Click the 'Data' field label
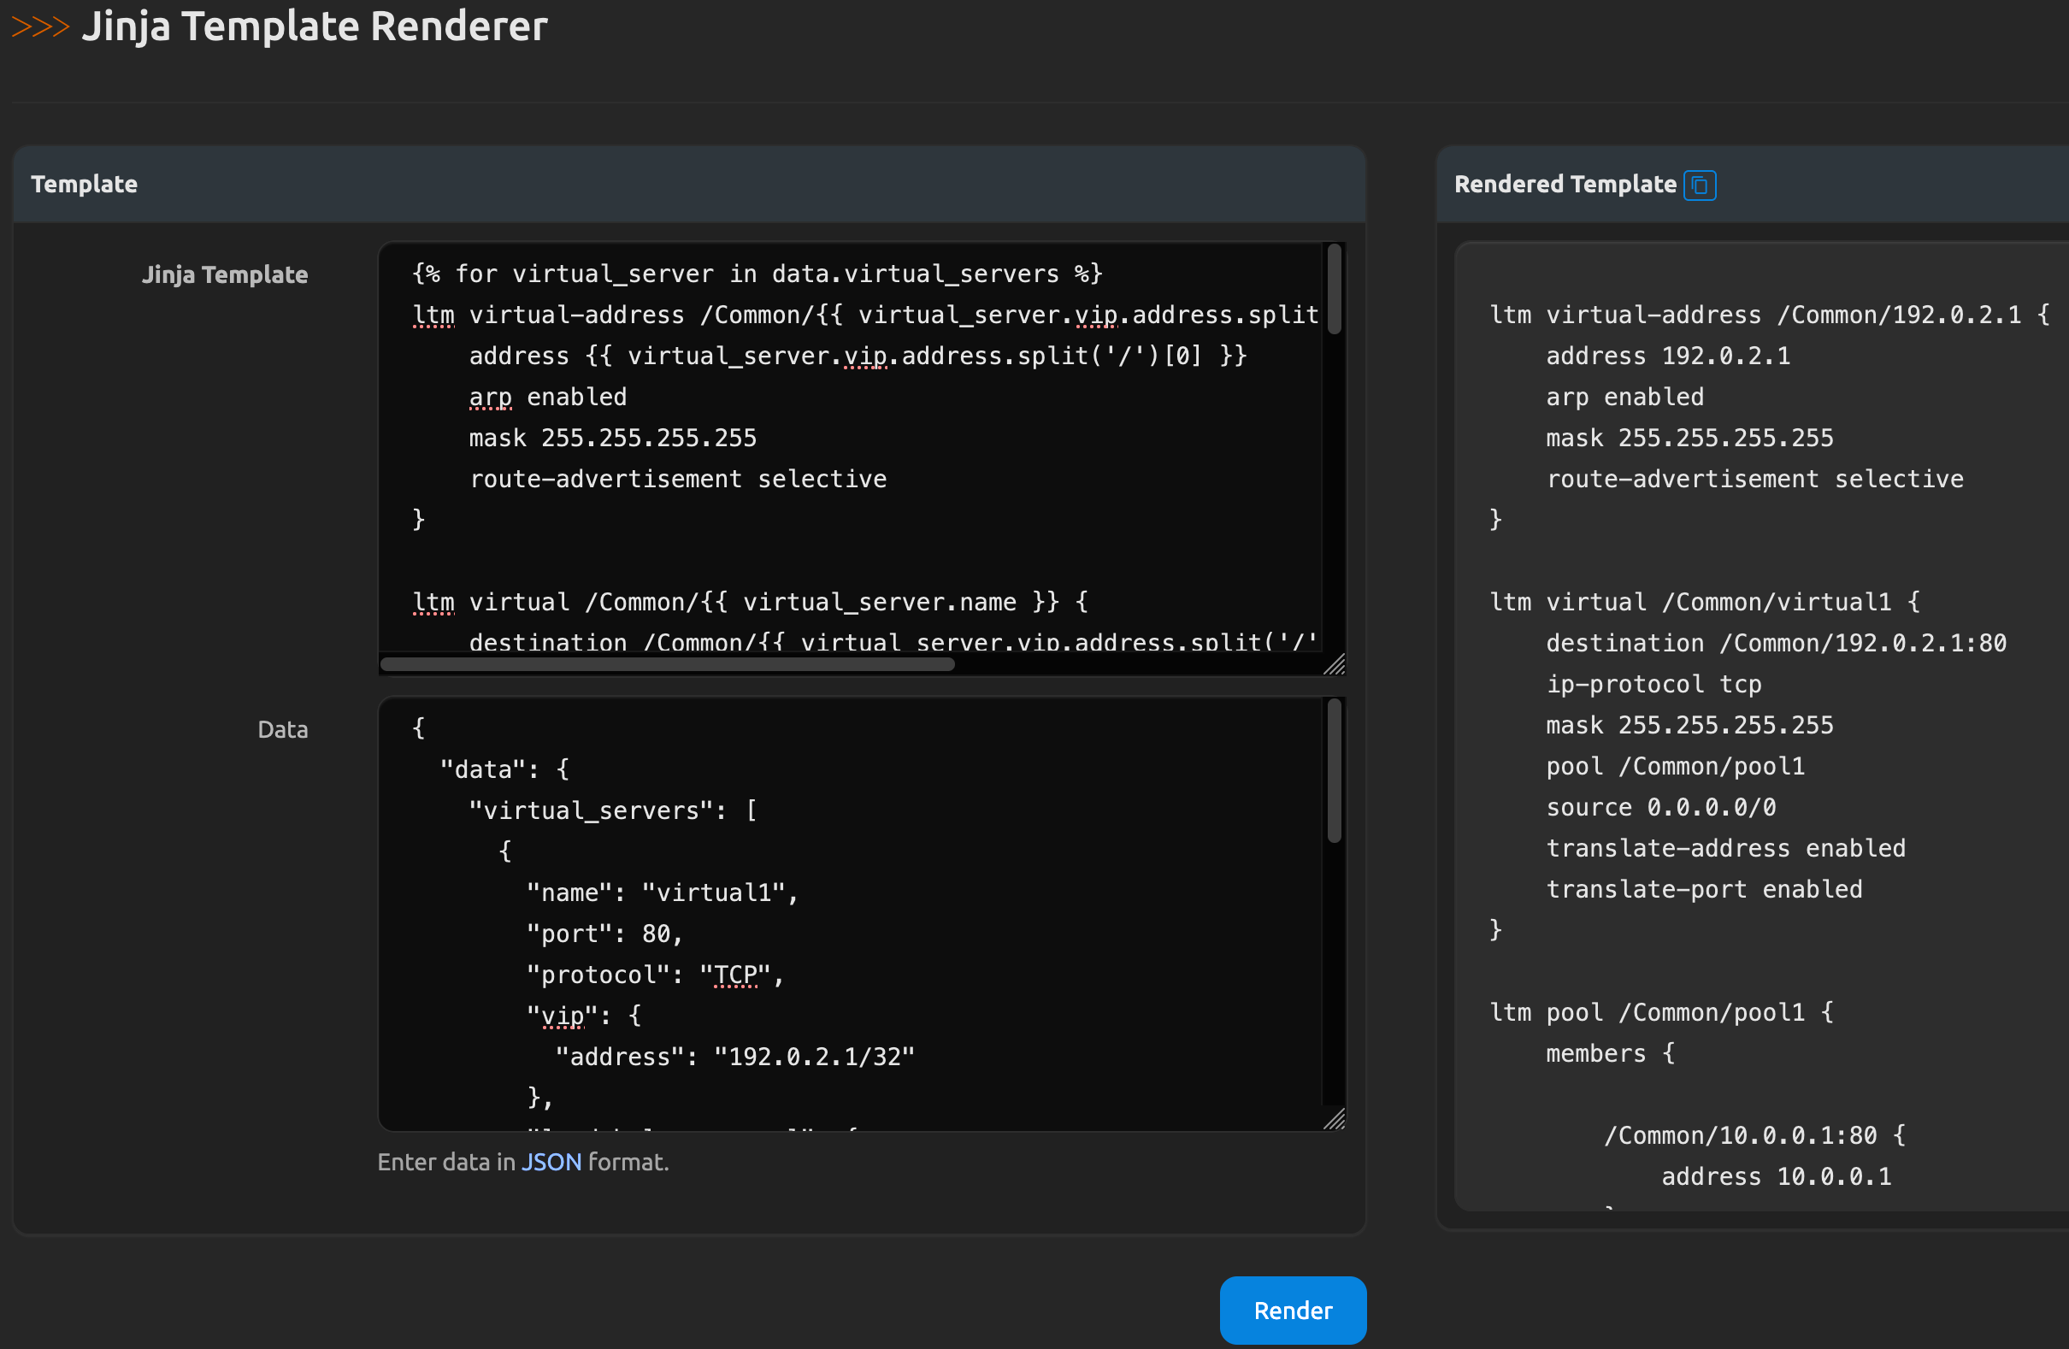The width and height of the screenshot is (2069, 1349). coord(282,730)
